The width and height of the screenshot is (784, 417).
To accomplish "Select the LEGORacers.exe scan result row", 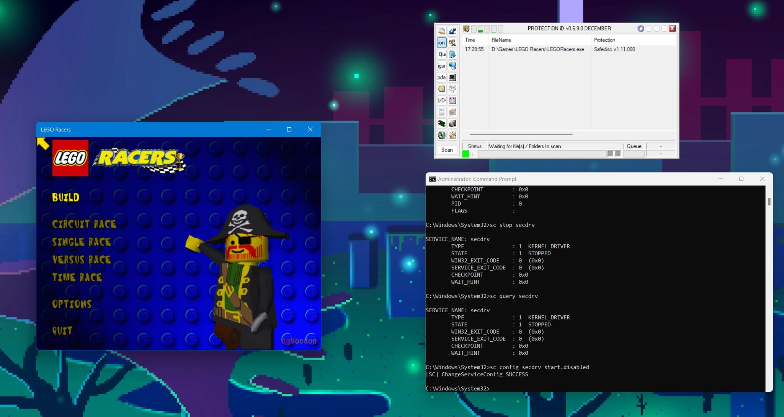I will click(537, 49).
